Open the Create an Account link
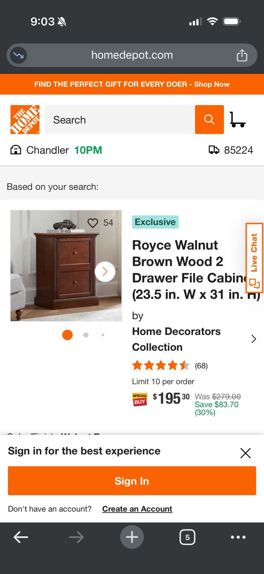Viewport: 264px width, 574px height. 137,509
